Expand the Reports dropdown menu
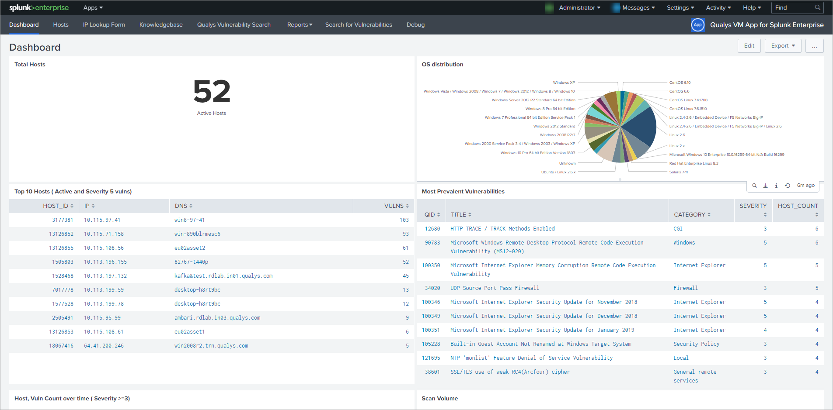Viewport: 833px width, 410px height. (x=300, y=25)
